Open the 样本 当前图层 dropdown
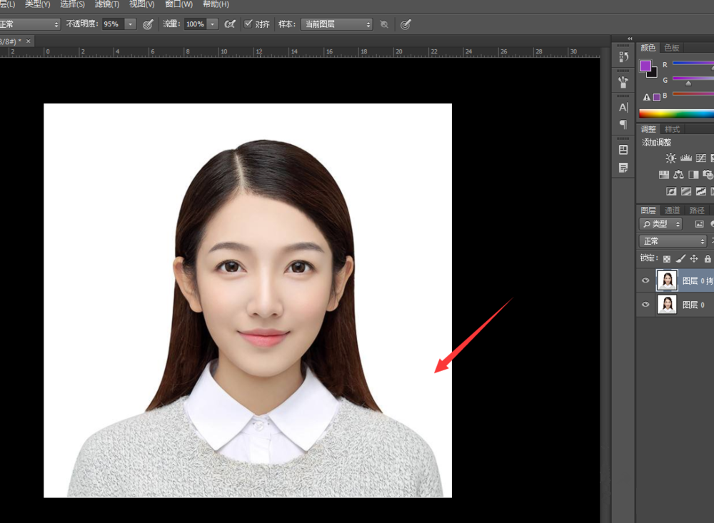The height and width of the screenshot is (523, 714). pos(336,24)
